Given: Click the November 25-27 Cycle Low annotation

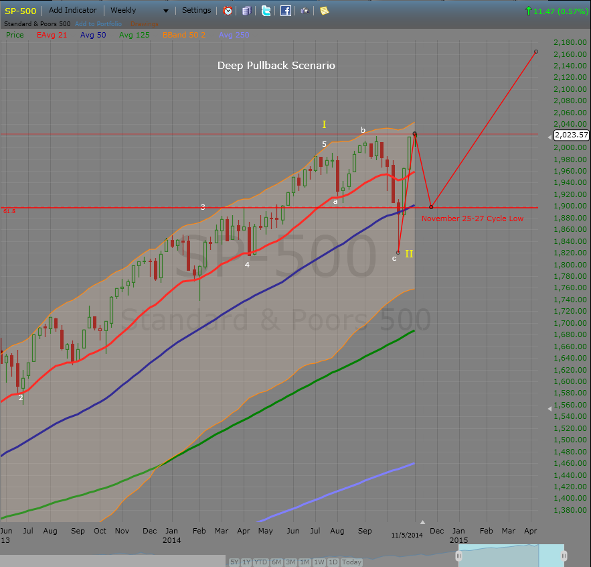Looking at the screenshot, I should (x=473, y=218).
